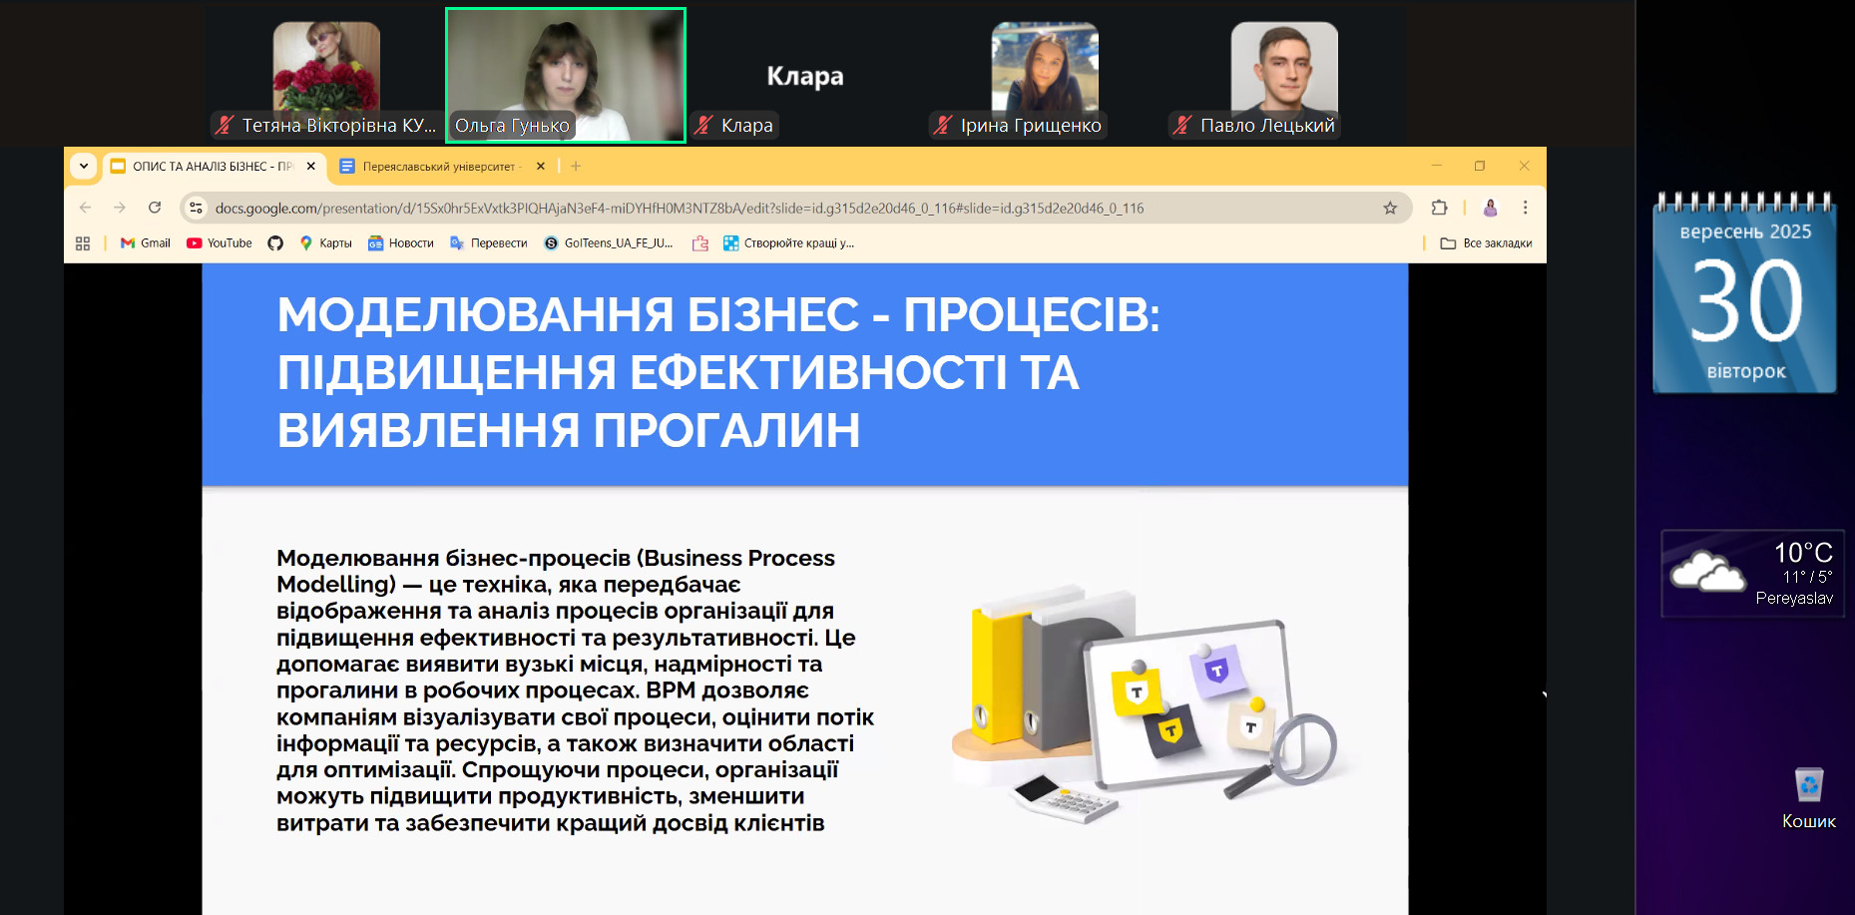Click the address bar URL field
This screenshot has width=1855, height=915.
click(679, 209)
